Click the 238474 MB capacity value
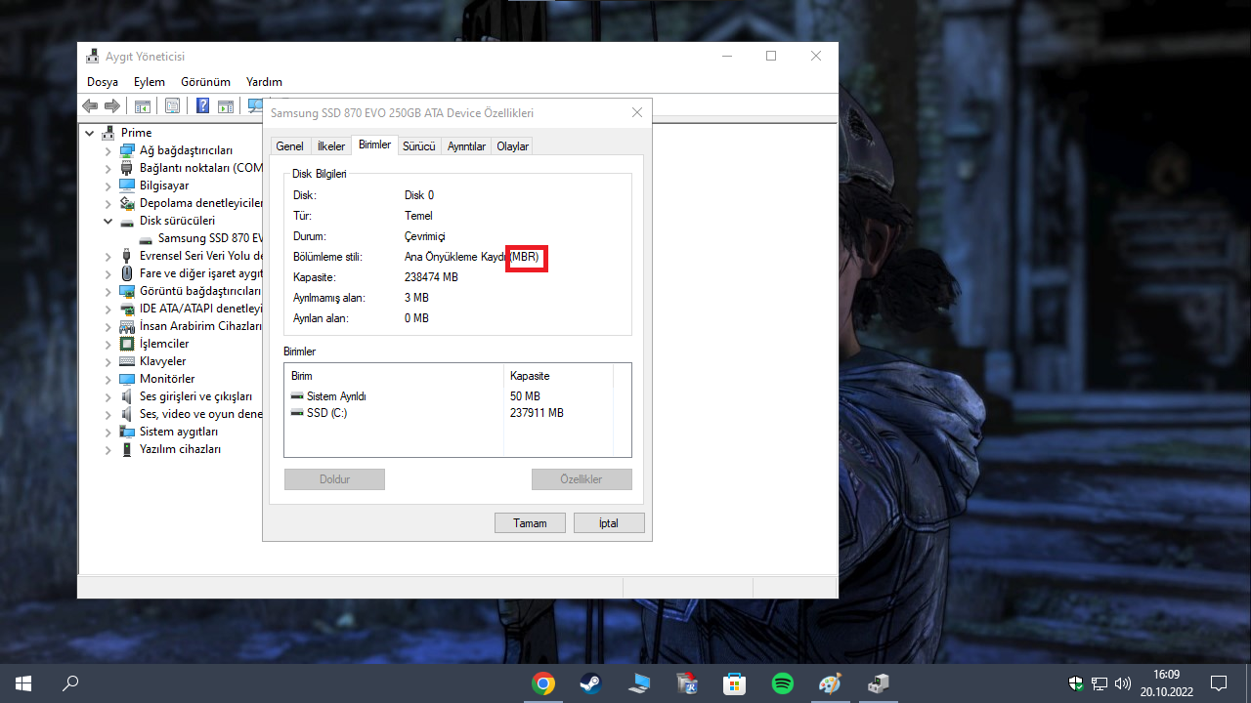Screen dimensions: 1251x703 [431, 277]
